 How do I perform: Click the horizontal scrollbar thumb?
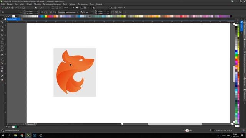click(x=175, y=124)
